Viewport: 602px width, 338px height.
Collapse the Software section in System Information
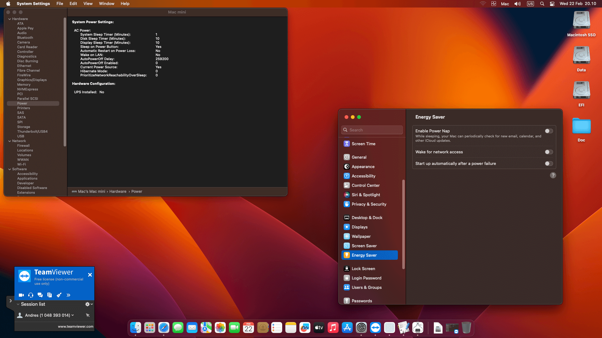[x=9, y=169]
